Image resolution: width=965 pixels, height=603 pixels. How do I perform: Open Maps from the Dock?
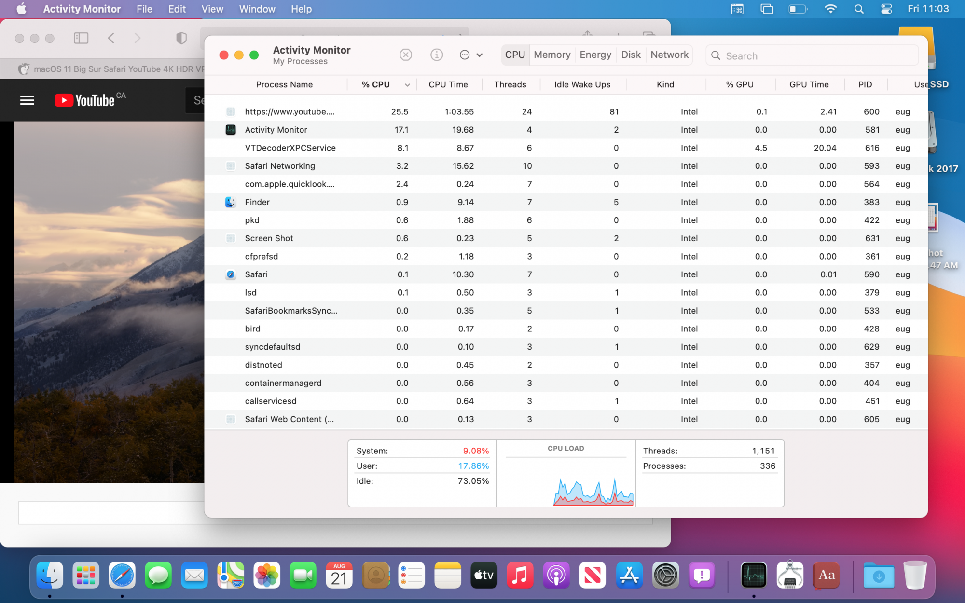(231, 575)
